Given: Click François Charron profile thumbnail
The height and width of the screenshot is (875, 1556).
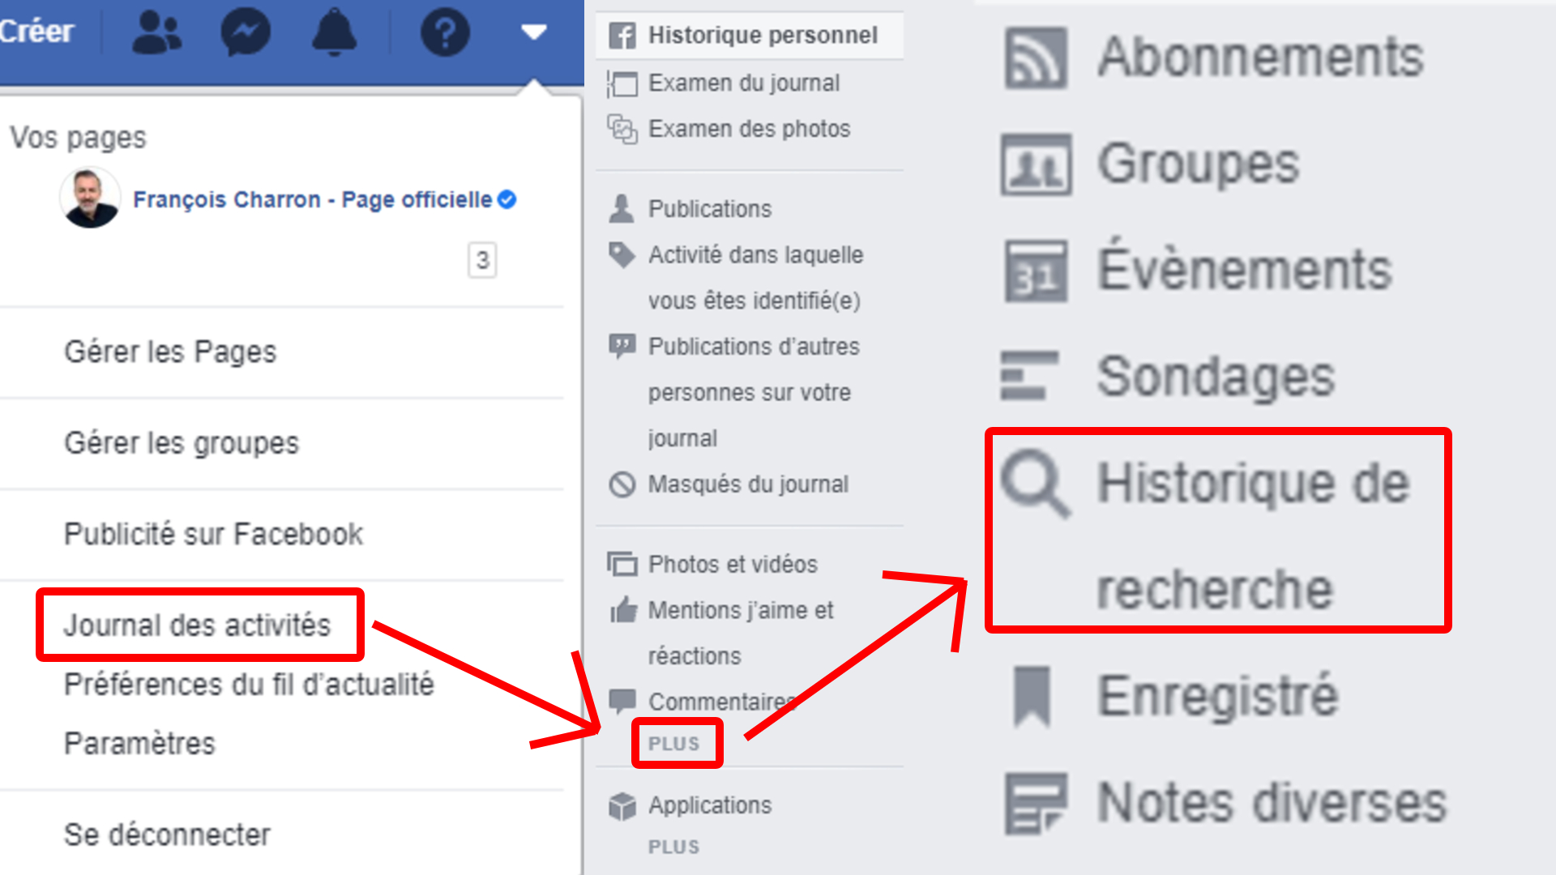Looking at the screenshot, I should 90,198.
